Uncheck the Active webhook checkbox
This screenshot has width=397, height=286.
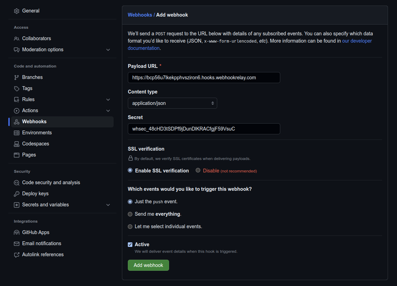click(x=130, y=244)
